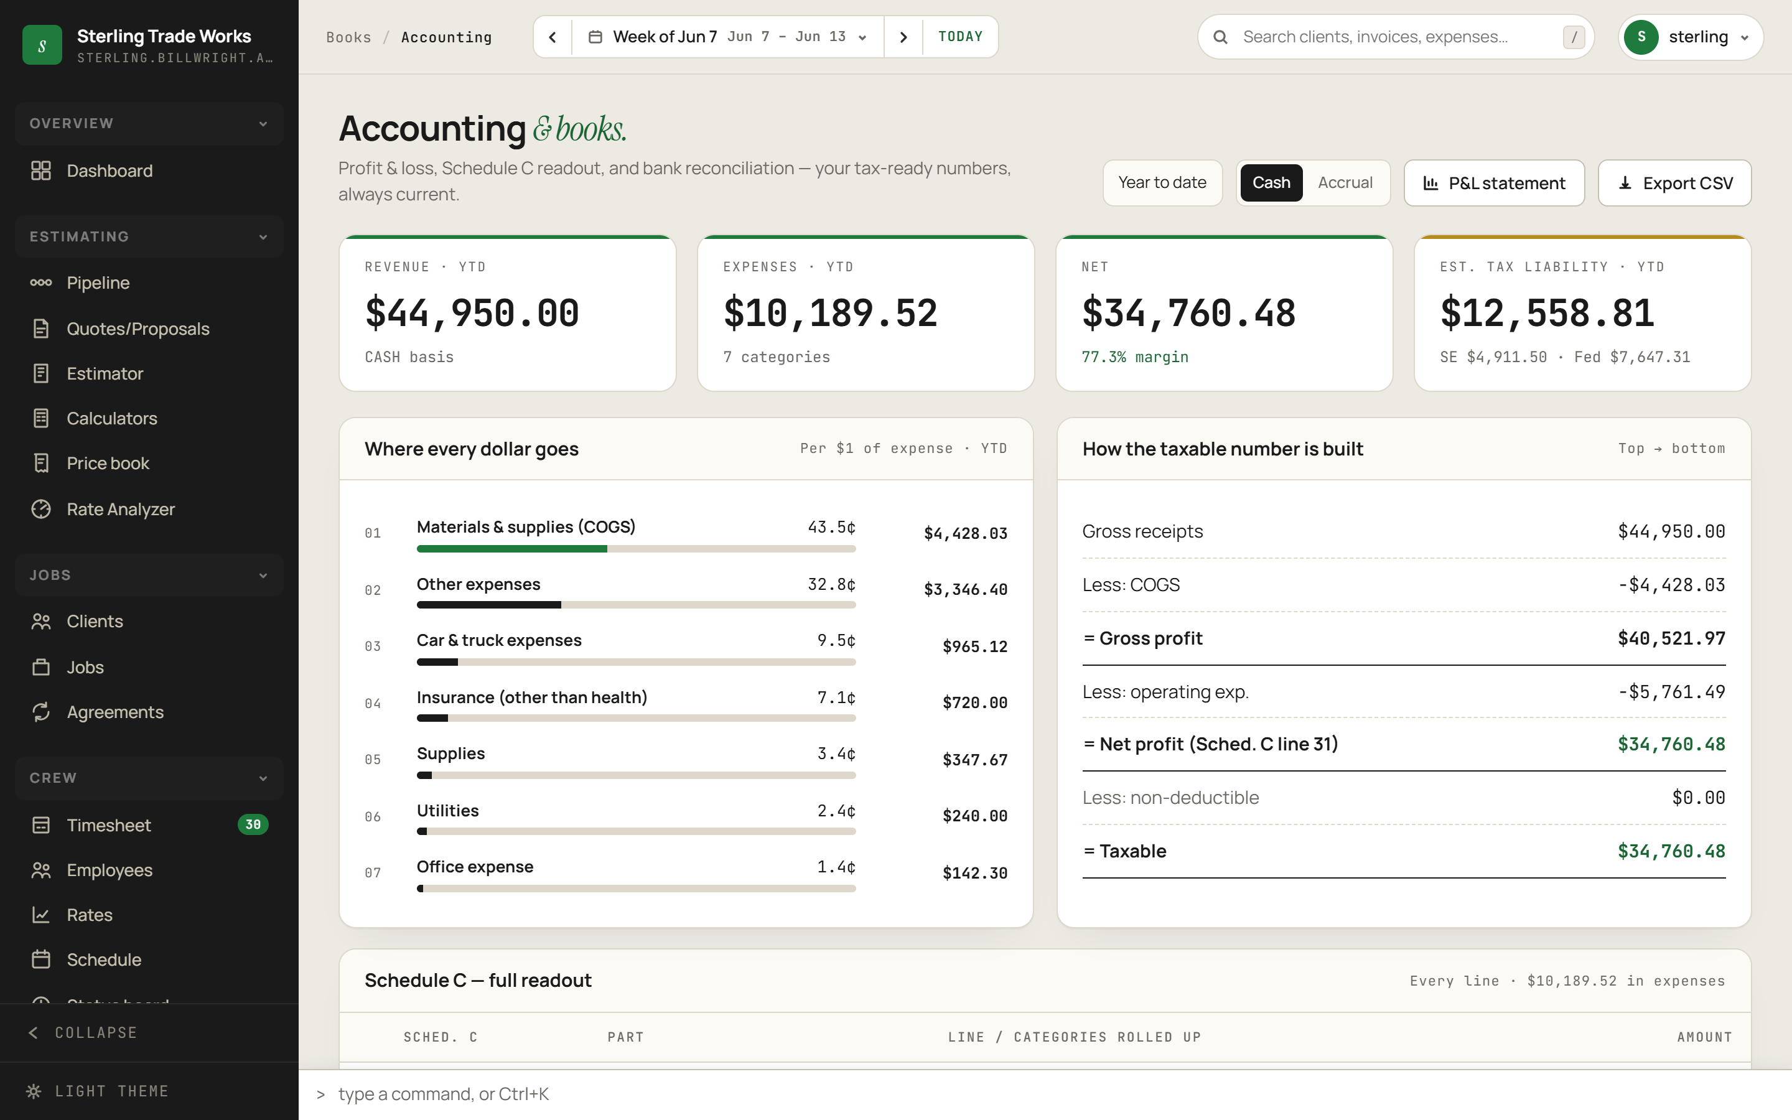Collapse the Jobs section header
This screenshot has height=1120, width=1792.
click(149, 576)
